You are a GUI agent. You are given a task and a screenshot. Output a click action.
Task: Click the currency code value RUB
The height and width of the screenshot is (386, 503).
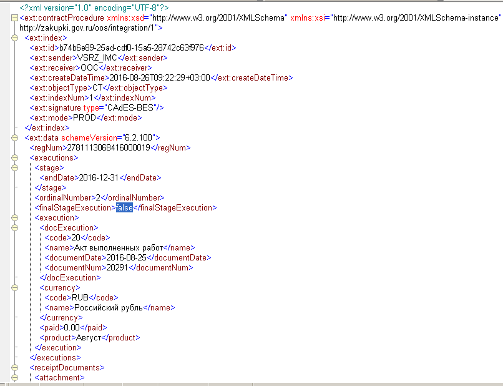[x=80, y=298]
